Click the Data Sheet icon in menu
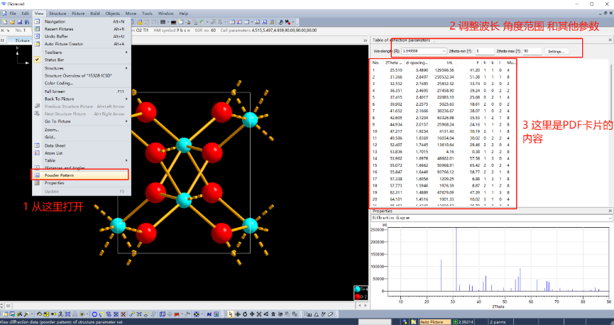This screenshot has height=325, width=614. click(38, 145)
